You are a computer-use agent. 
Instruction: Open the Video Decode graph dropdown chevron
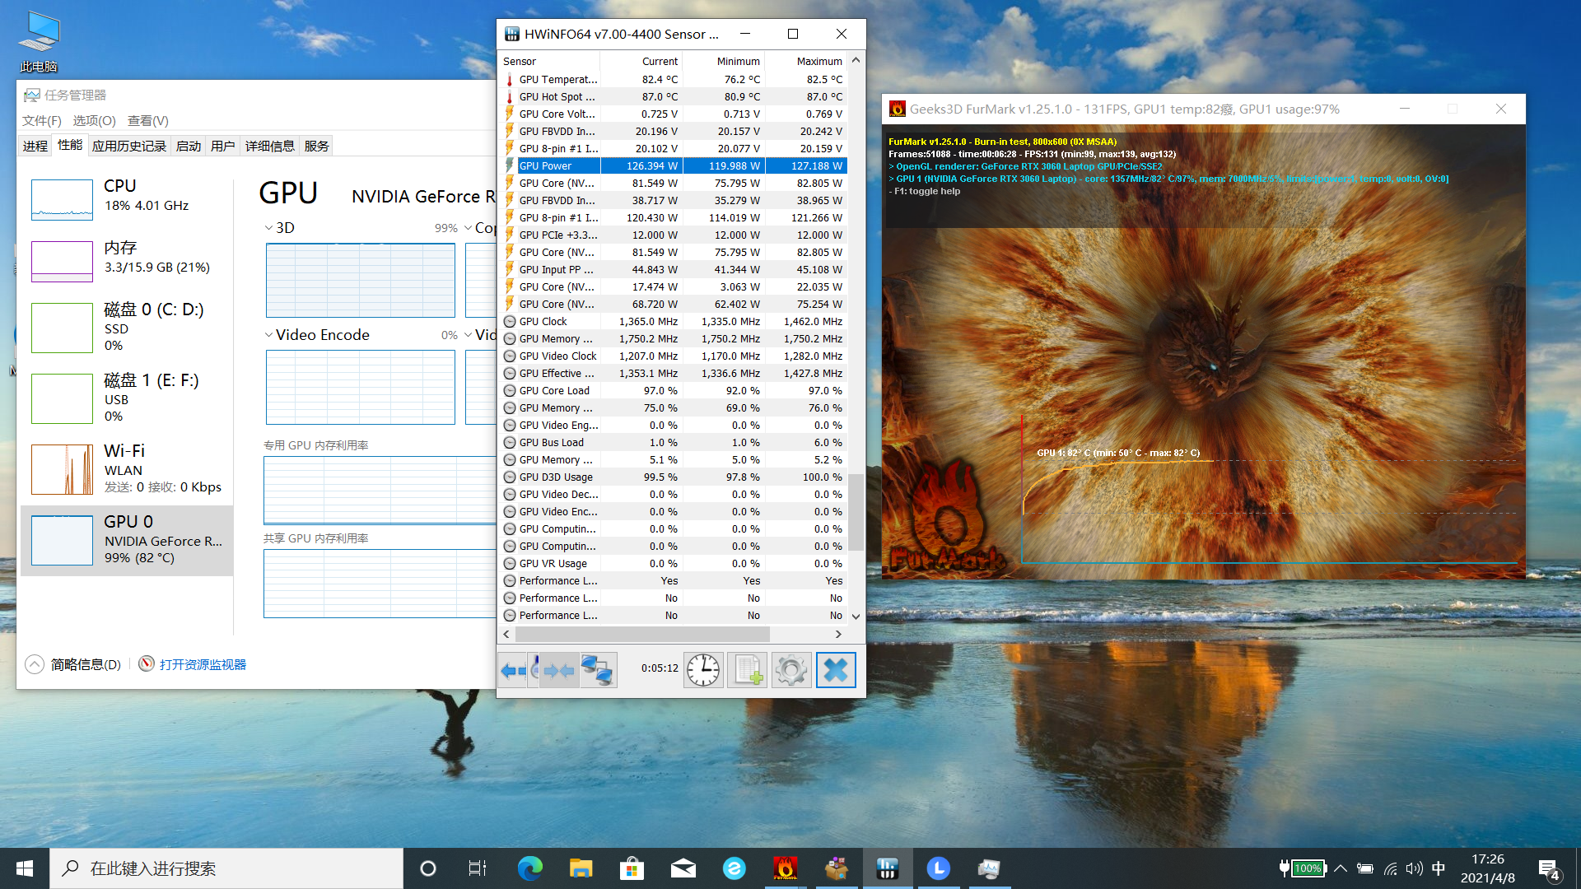tap(468, 335)
